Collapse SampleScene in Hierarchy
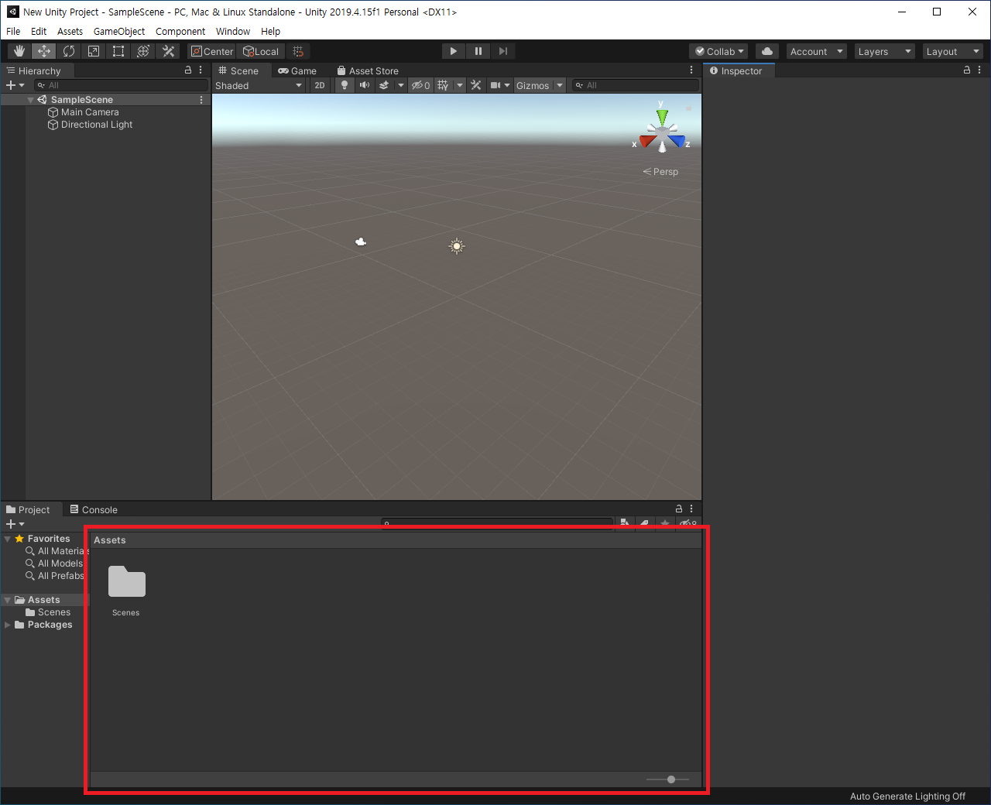The height and width of the screenshot is (805, 991). (x=30, y=100)
